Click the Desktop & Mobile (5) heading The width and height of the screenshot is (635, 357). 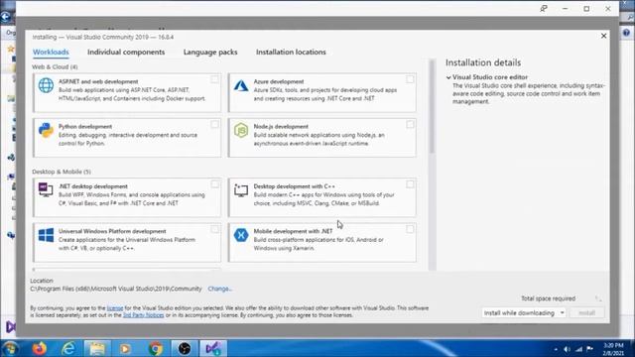(62, 172)
